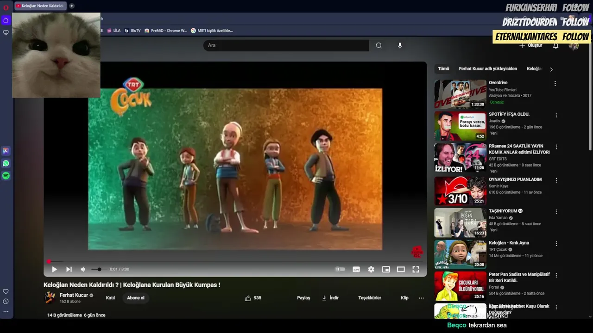593x333 pixels.
Task: Click the Opera sidebar home icon
Action: pos(6,20)
